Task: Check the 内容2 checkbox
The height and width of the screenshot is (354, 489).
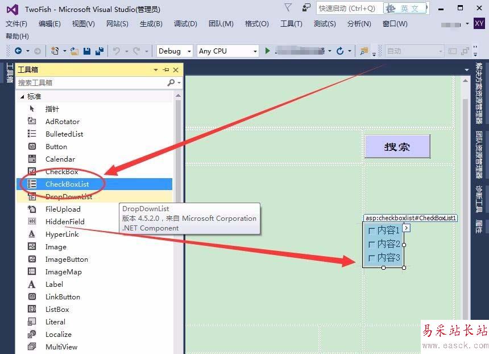Action: (x=371, y=244)
